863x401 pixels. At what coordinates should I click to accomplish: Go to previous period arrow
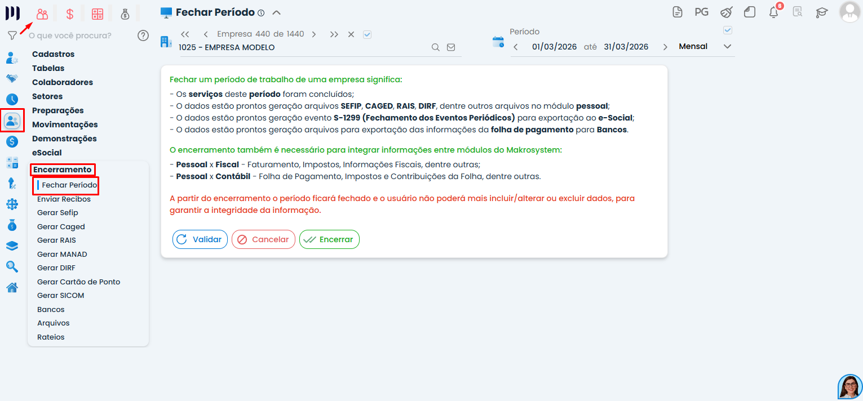pyautogui.click(x=515, y=47)
